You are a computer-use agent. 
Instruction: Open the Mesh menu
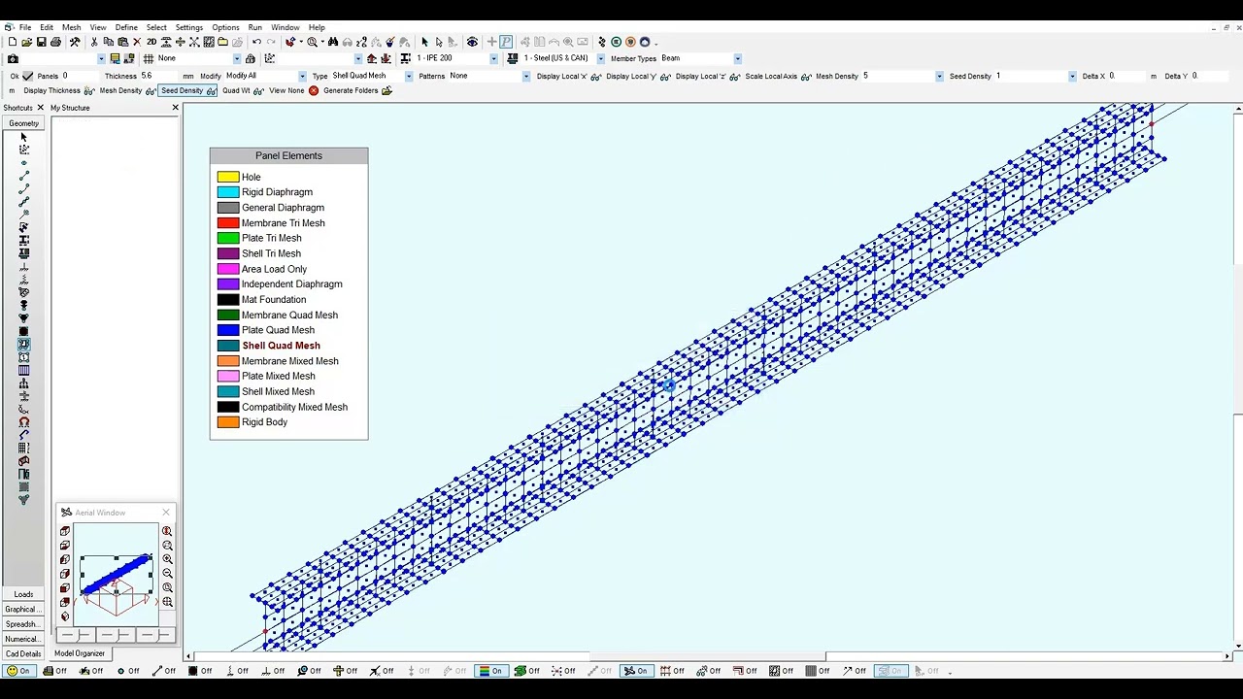pos(71,27)
